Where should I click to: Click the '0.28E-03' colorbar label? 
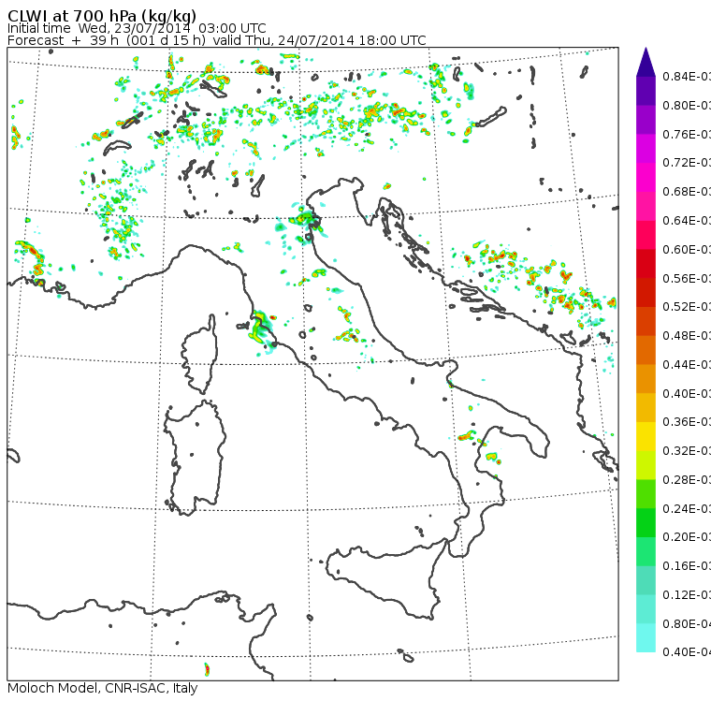[x=687, y=479]
